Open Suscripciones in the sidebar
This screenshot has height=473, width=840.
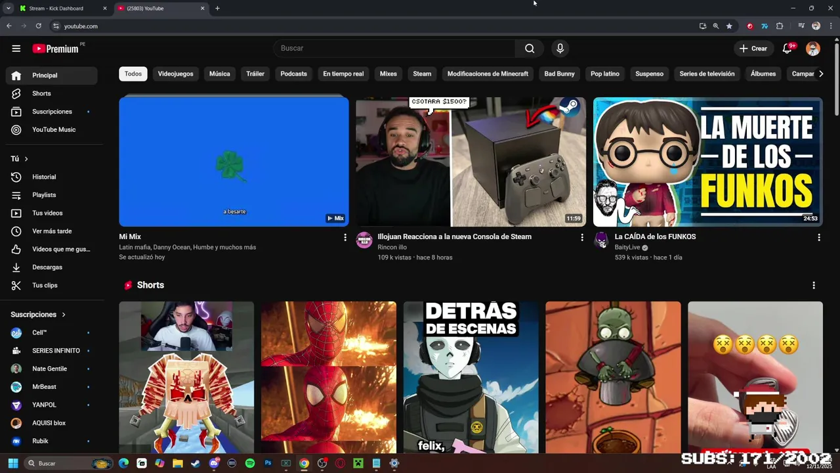(51, 112)
